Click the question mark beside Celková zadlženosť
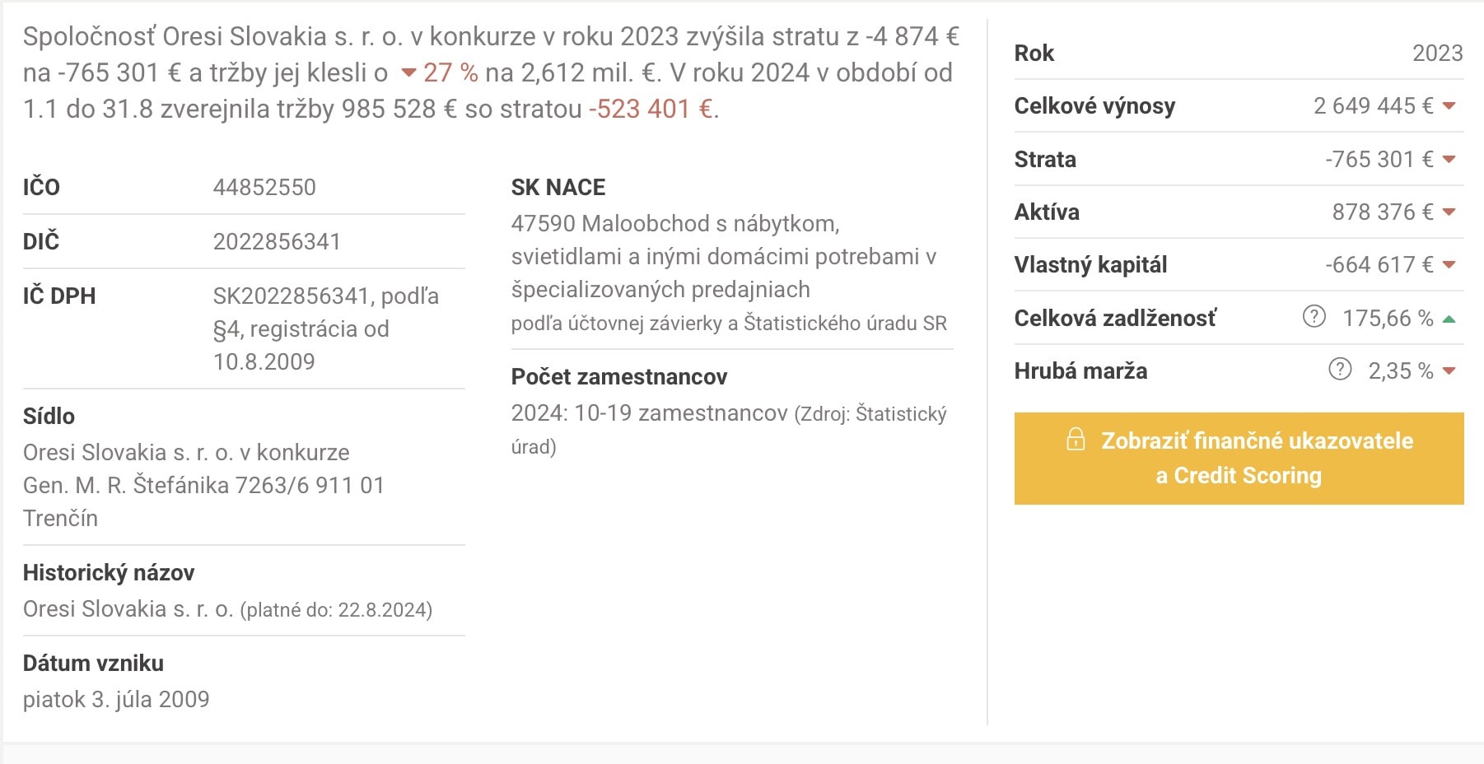 coord(1317,317)
